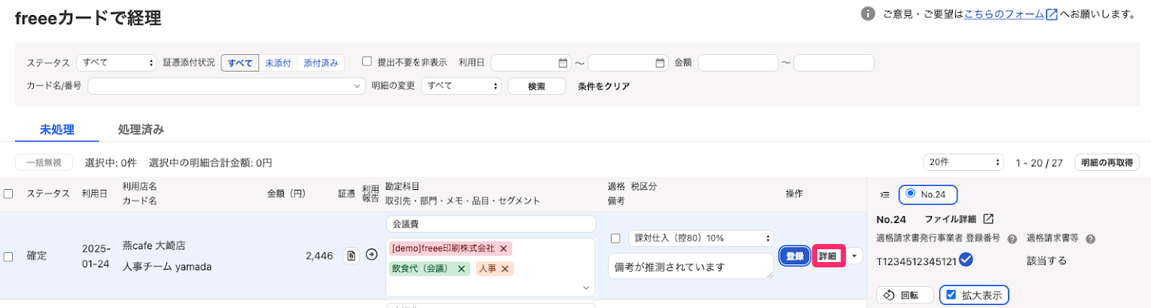Click the external link icon after こちらのフォーム
Image resolution: width=1151 pixels, height=308 pixels.
1051,14
